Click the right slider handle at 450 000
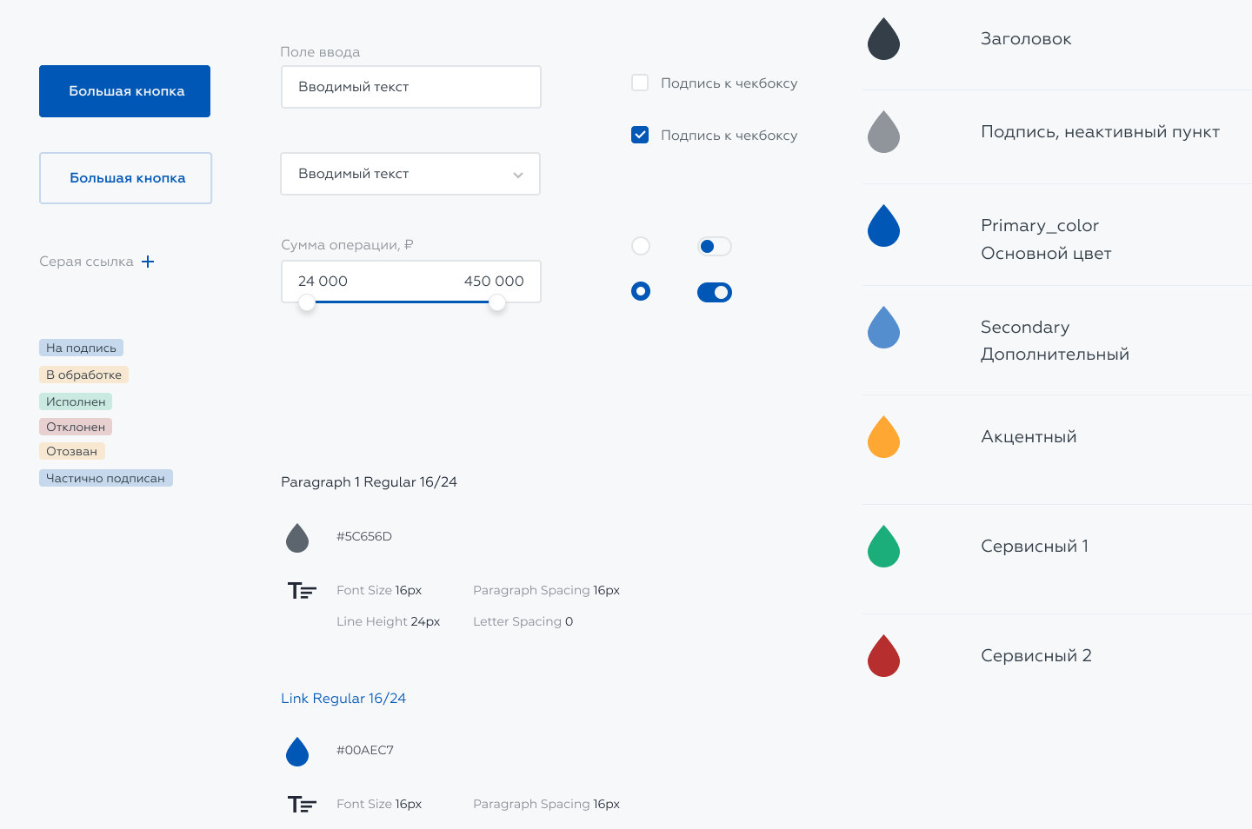Viewport: 1252px width, 829px height. point(497,302)
